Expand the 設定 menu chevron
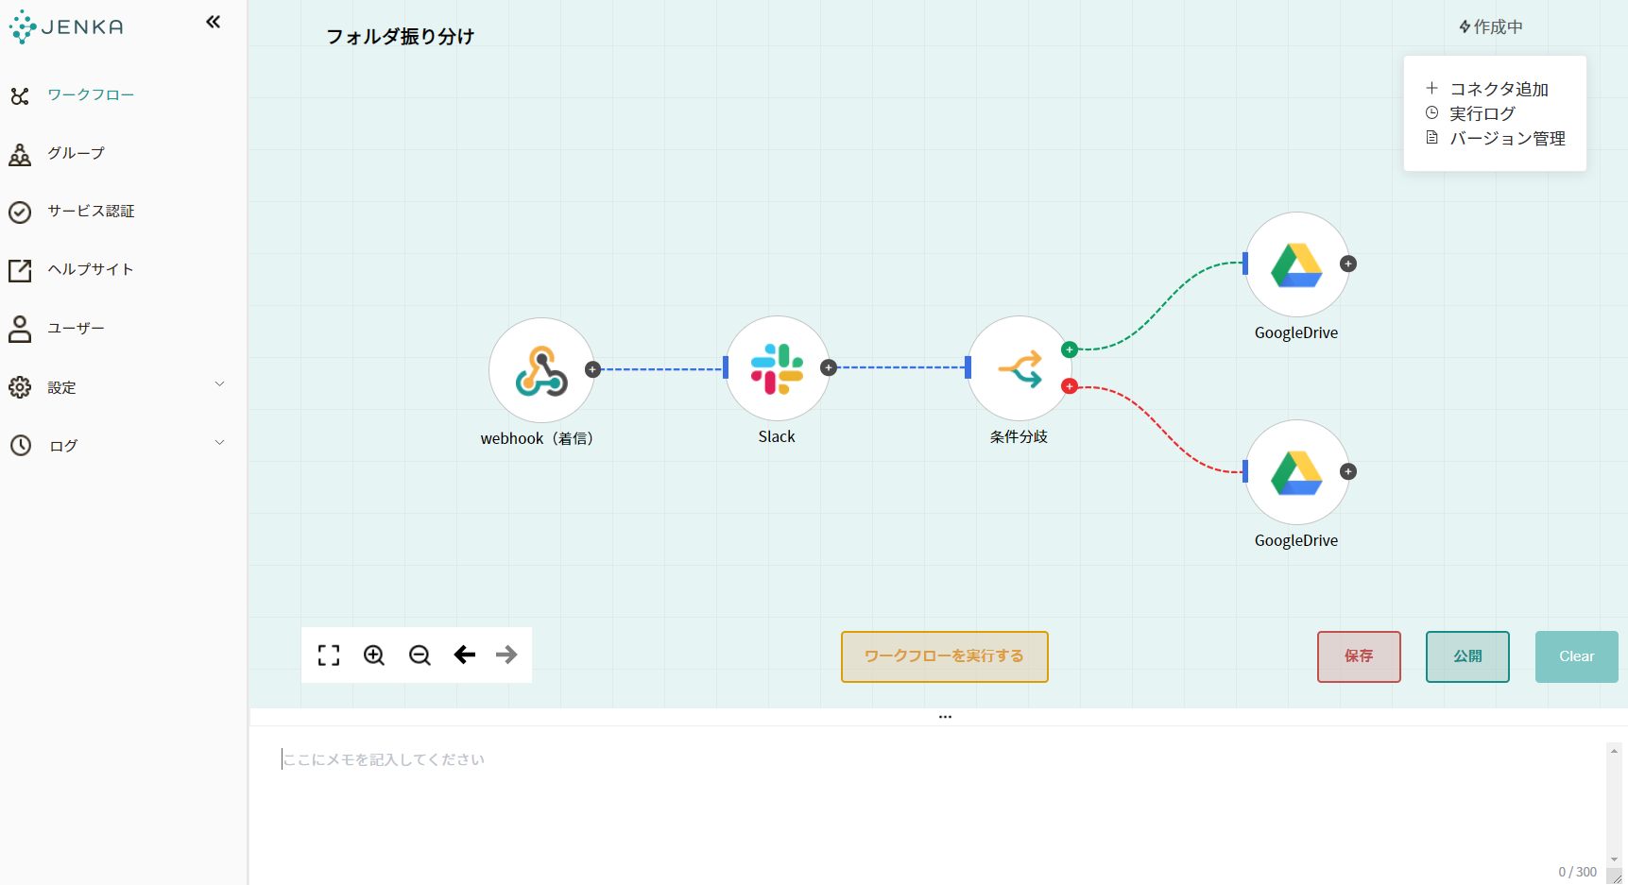The width and height of the screenshot is (1628, 885). (x=220, y=383)
